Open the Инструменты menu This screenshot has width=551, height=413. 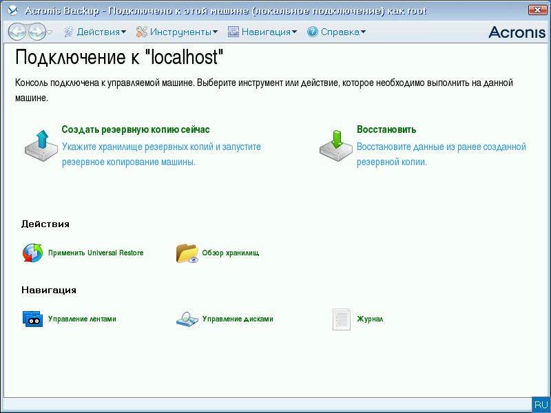(184, 32)
